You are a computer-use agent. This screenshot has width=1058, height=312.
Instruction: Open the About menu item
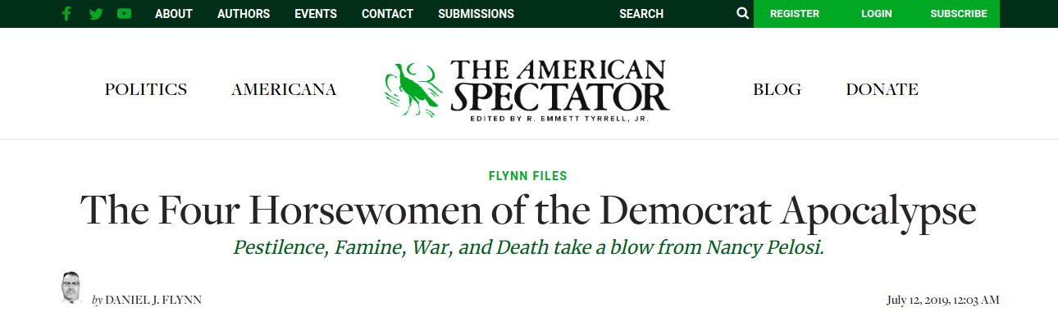click(x=174, y=14)
